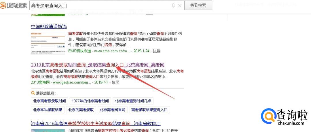Screen dimensions: 311x132
Task: Click the EMS特快专递 www.ems.com.cn source URL
Action: point(99,51)
